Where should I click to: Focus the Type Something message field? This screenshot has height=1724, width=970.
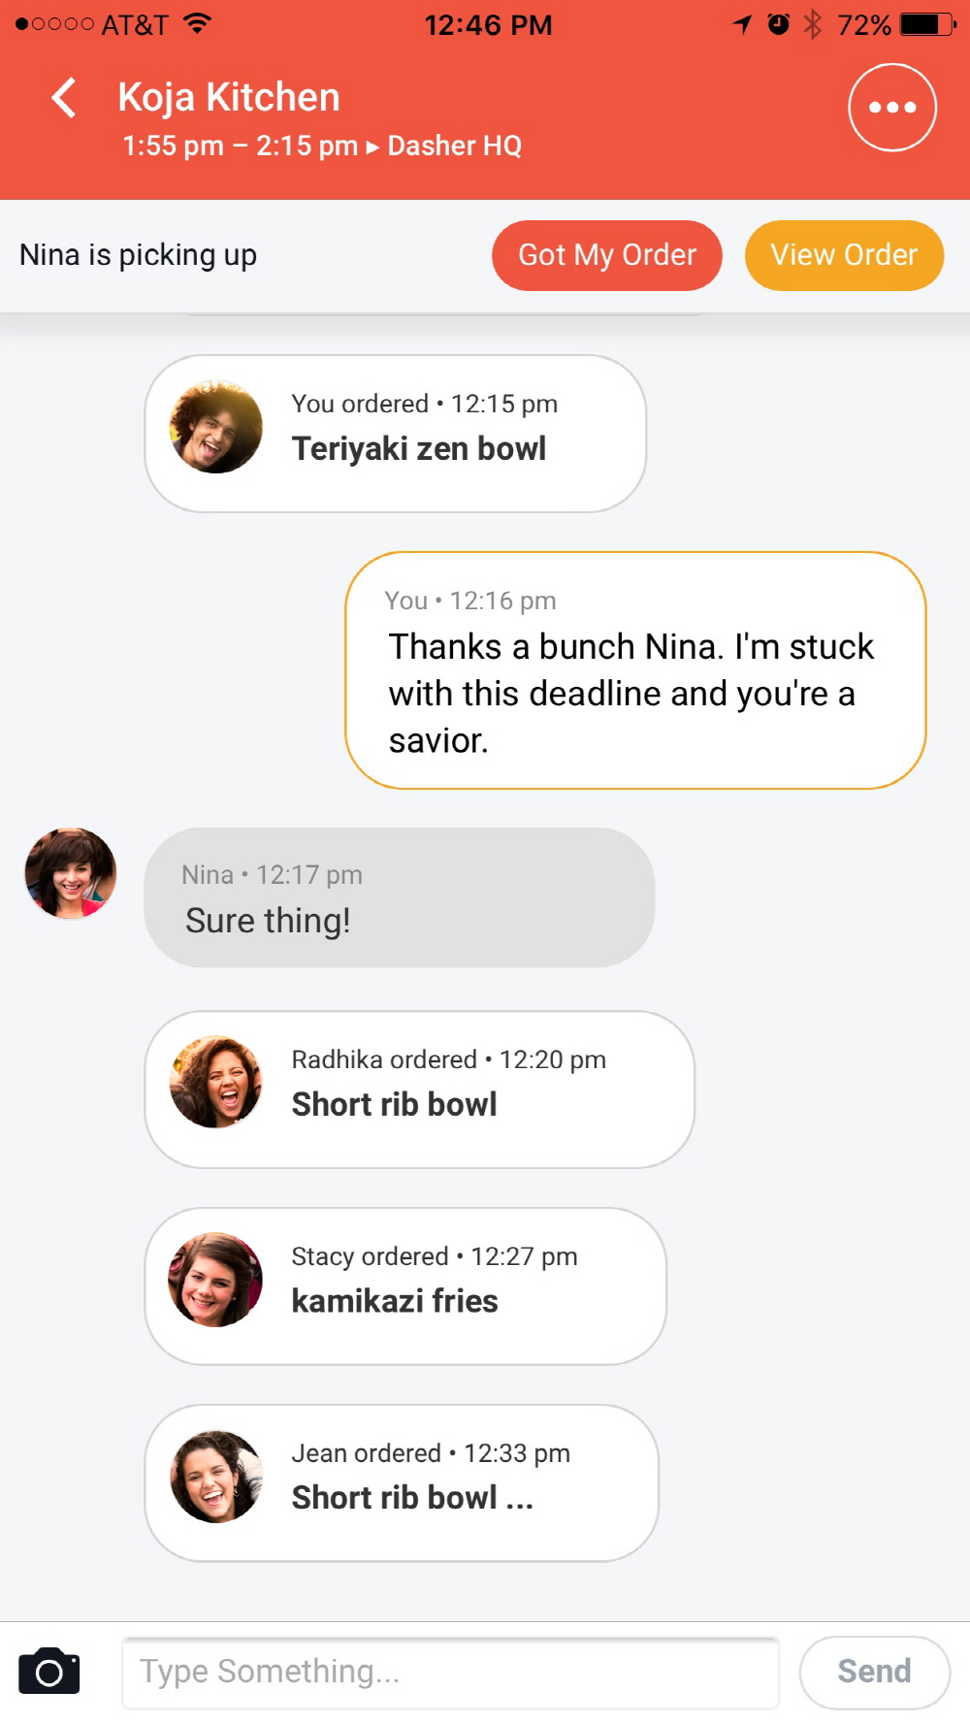click(450, 1672)
